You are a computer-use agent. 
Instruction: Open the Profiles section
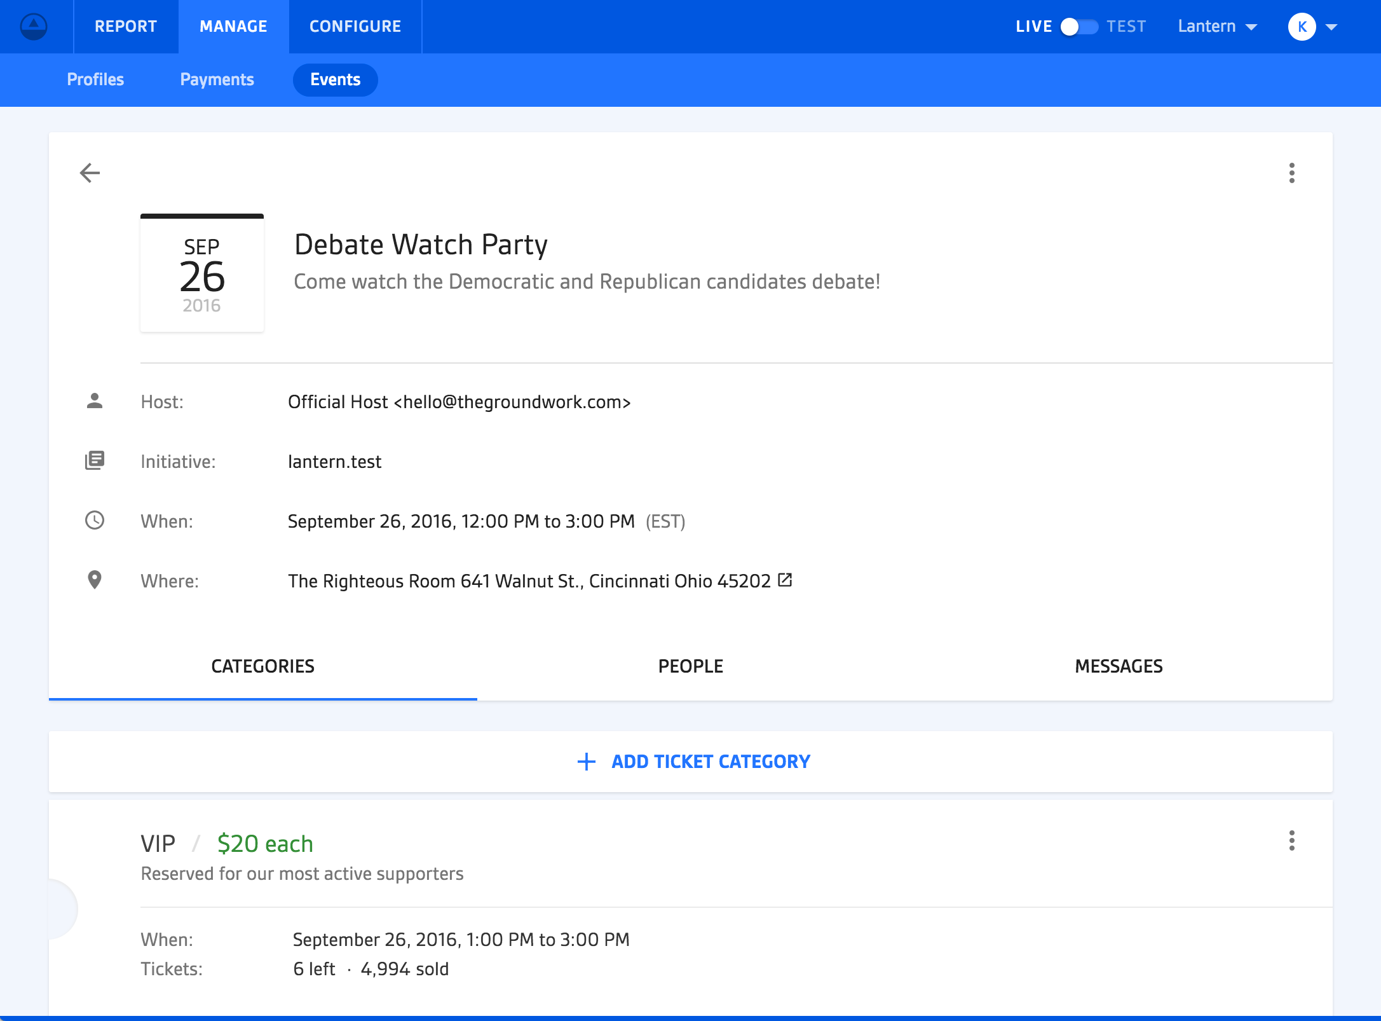pos(95,80)
